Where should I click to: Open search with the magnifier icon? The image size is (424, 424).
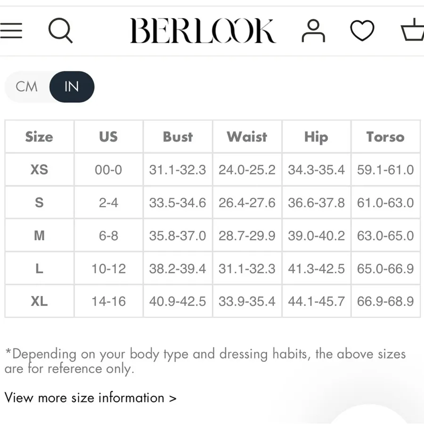[x=61, y=30]
